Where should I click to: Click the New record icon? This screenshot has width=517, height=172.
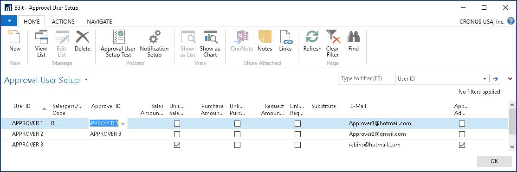14,37
